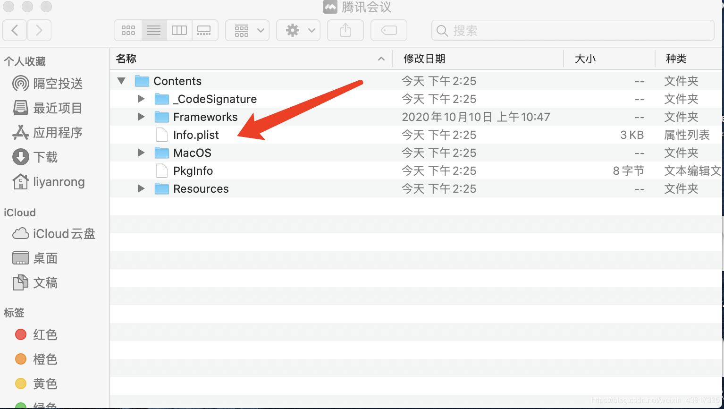Click the 3 KB size cell
The height and width of the screenshot is (409, 724).
pyautogui.click(x=632, y=135)
